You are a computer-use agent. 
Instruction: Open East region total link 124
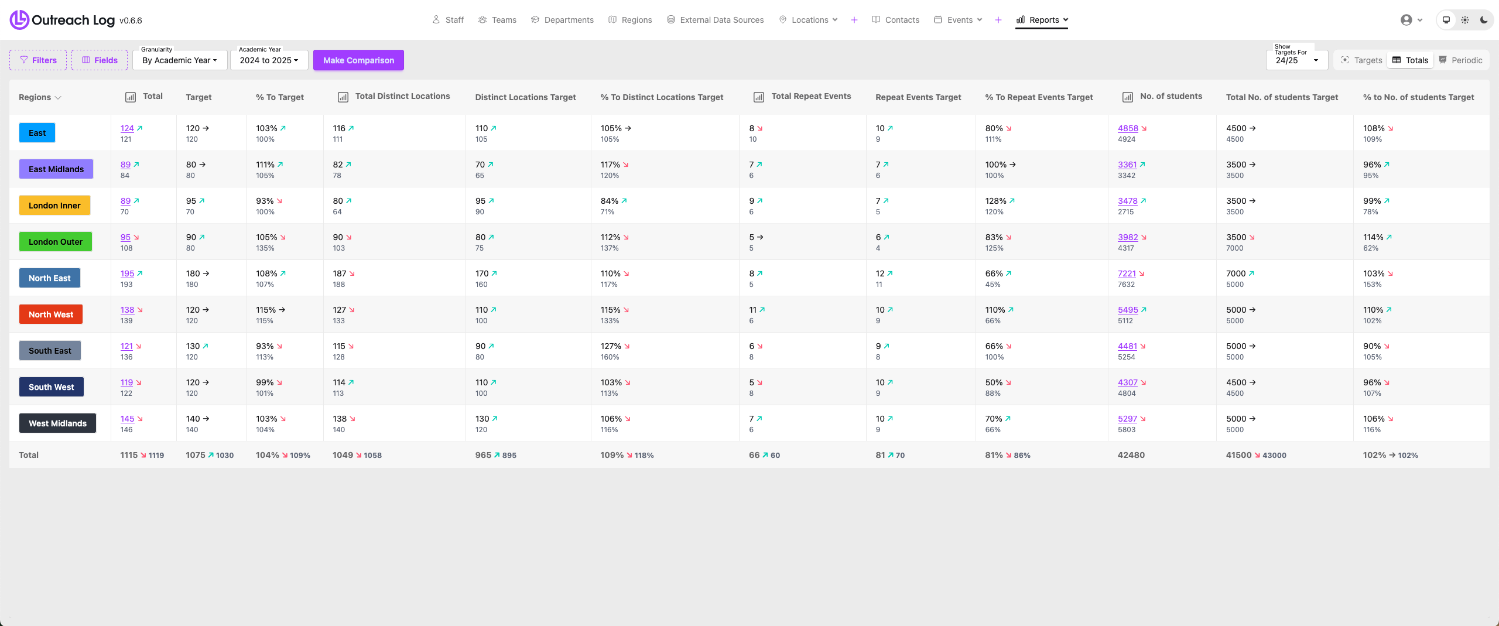[x=127, y=128]
